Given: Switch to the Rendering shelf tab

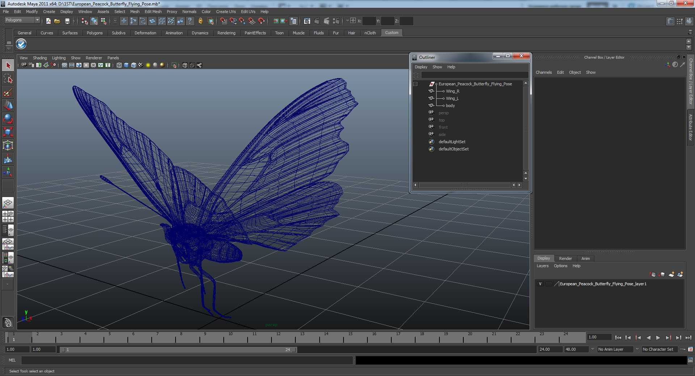Looking at the screenshot, I should click(226, 33).
